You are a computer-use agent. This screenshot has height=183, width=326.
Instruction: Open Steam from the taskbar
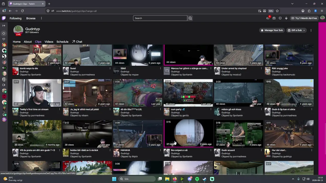[205, 179]
